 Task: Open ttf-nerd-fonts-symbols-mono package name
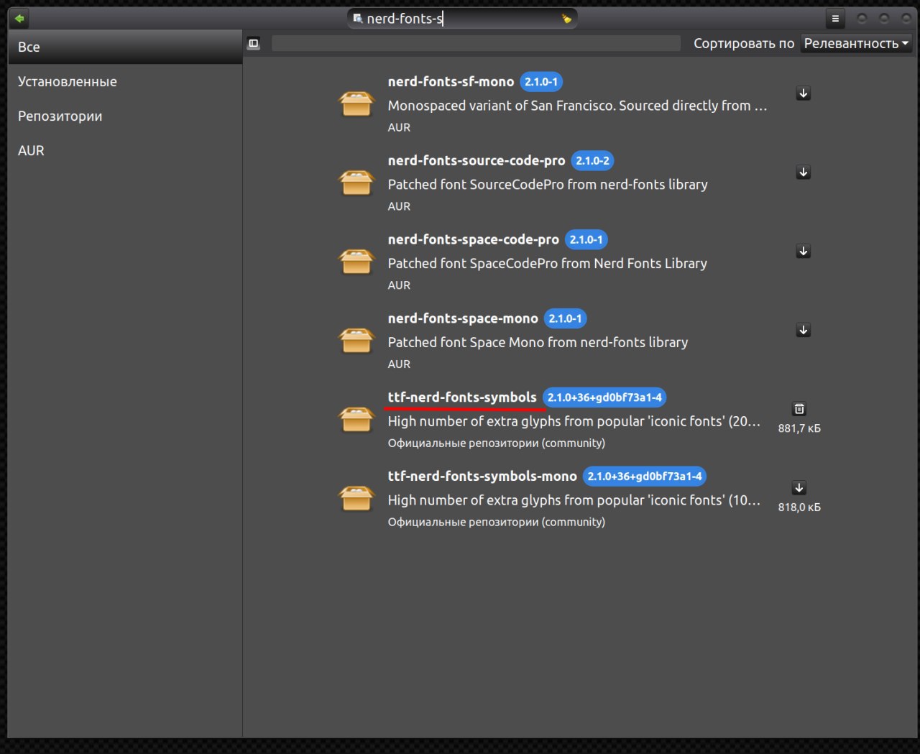pyautogui.click(x=482, y=477)
